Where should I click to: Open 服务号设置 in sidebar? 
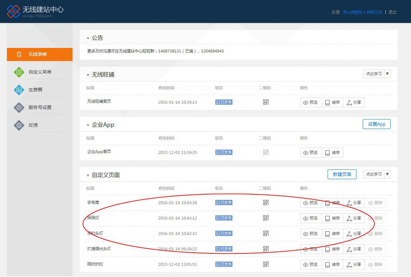(40, 107)
